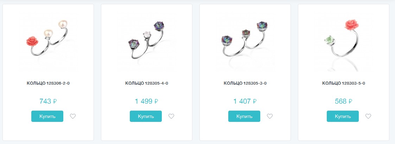Open image of ring with white center stone
The height and width of the screenshot is (144, 395).
(x=147, y=40)
